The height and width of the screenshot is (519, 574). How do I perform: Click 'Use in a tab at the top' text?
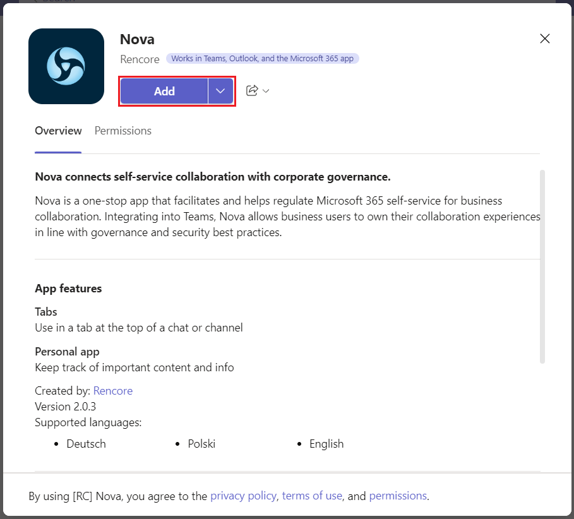coord(139,328)
